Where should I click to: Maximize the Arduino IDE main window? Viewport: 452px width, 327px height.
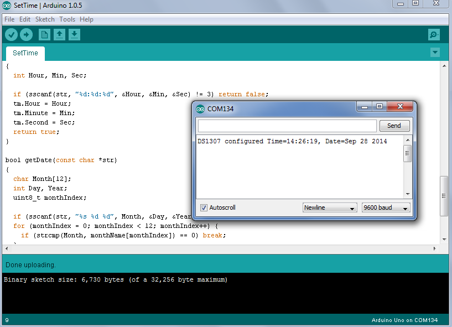[415, 4]
